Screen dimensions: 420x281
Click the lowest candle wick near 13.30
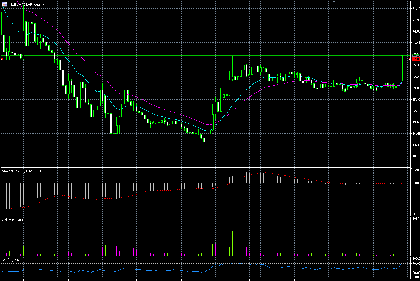tap(114, 145)
